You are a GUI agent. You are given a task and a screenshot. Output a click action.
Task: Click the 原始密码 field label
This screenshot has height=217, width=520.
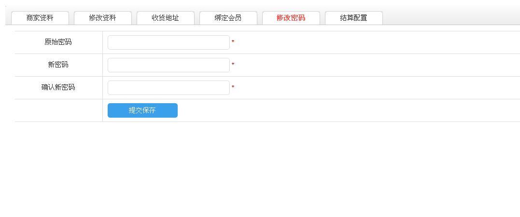tap(58, 42)
